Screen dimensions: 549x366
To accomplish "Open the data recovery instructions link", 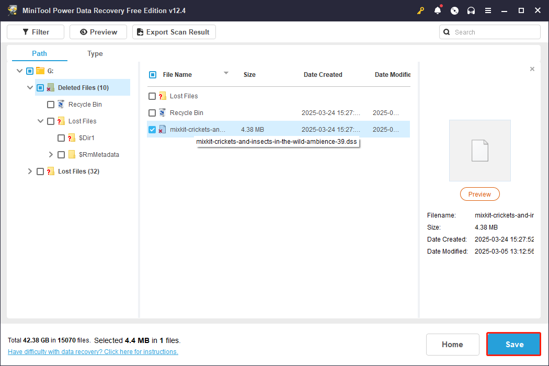I will point(93,352).
